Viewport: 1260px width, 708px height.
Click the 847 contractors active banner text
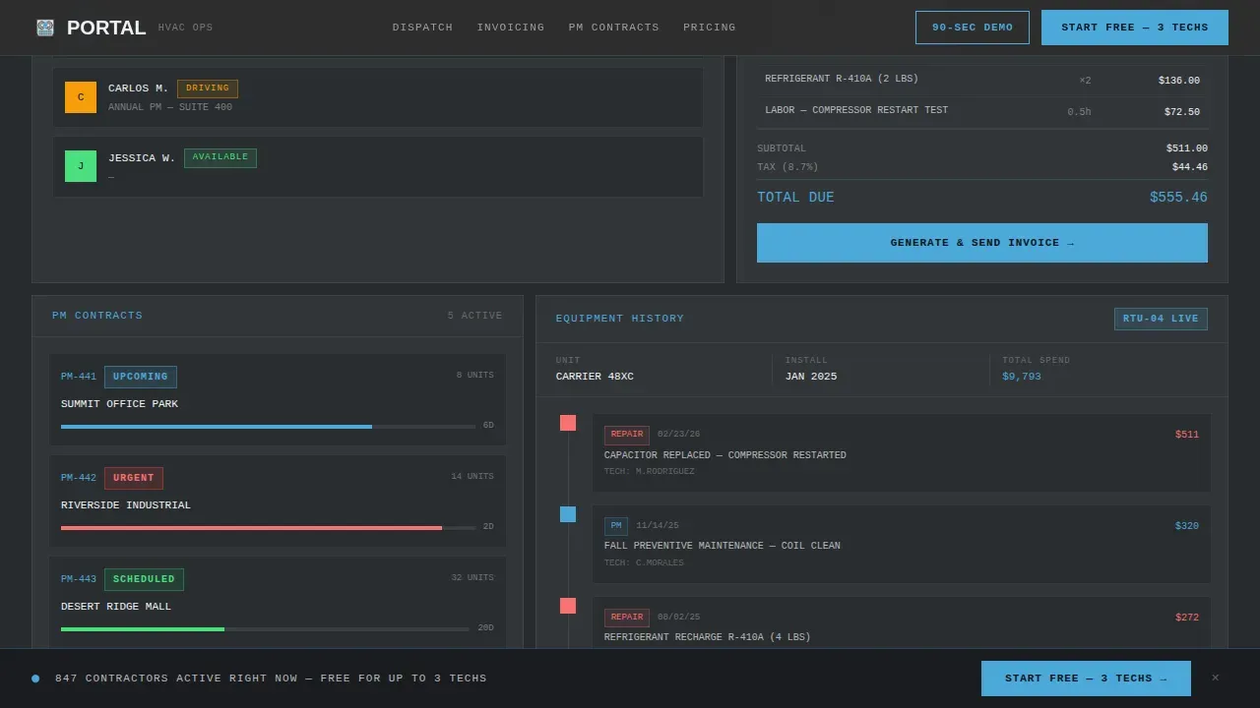[x=271, y=678]
